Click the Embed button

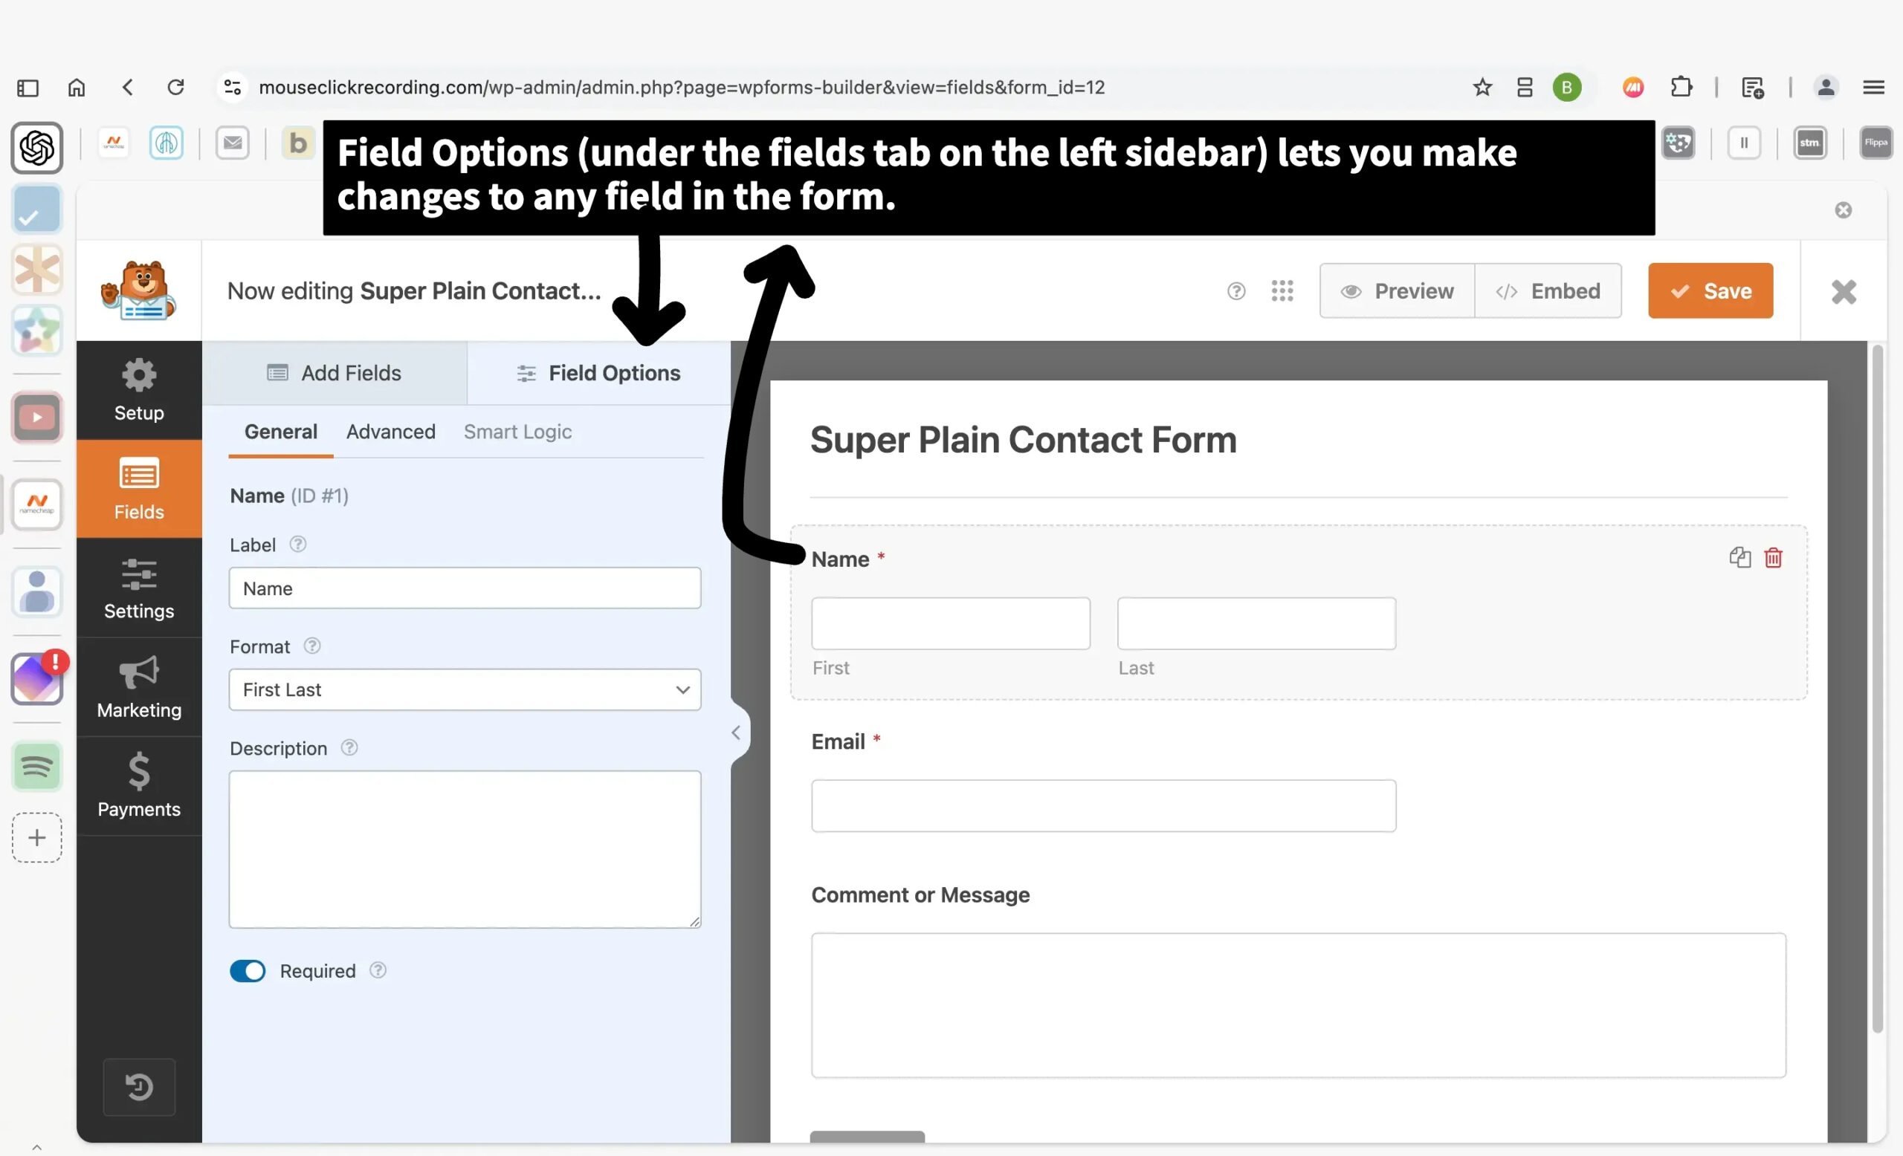pyautogui.click(x=1548, y=291)
